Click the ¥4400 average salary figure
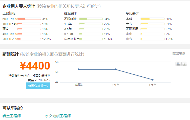The image size is (190, 120). (35, 66)
